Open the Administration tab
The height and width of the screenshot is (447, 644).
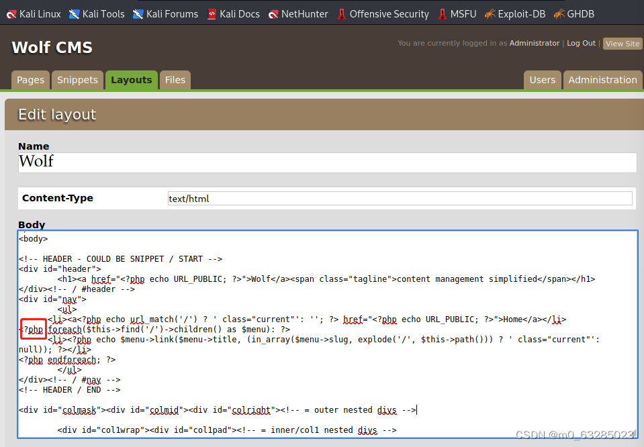point(602,80)
